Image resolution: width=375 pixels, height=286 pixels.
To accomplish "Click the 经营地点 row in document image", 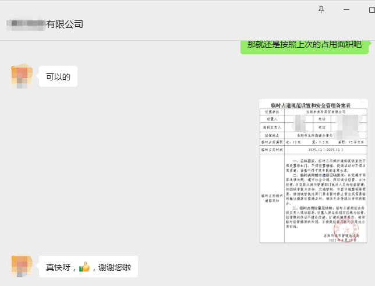I will (x=313, y=134).
